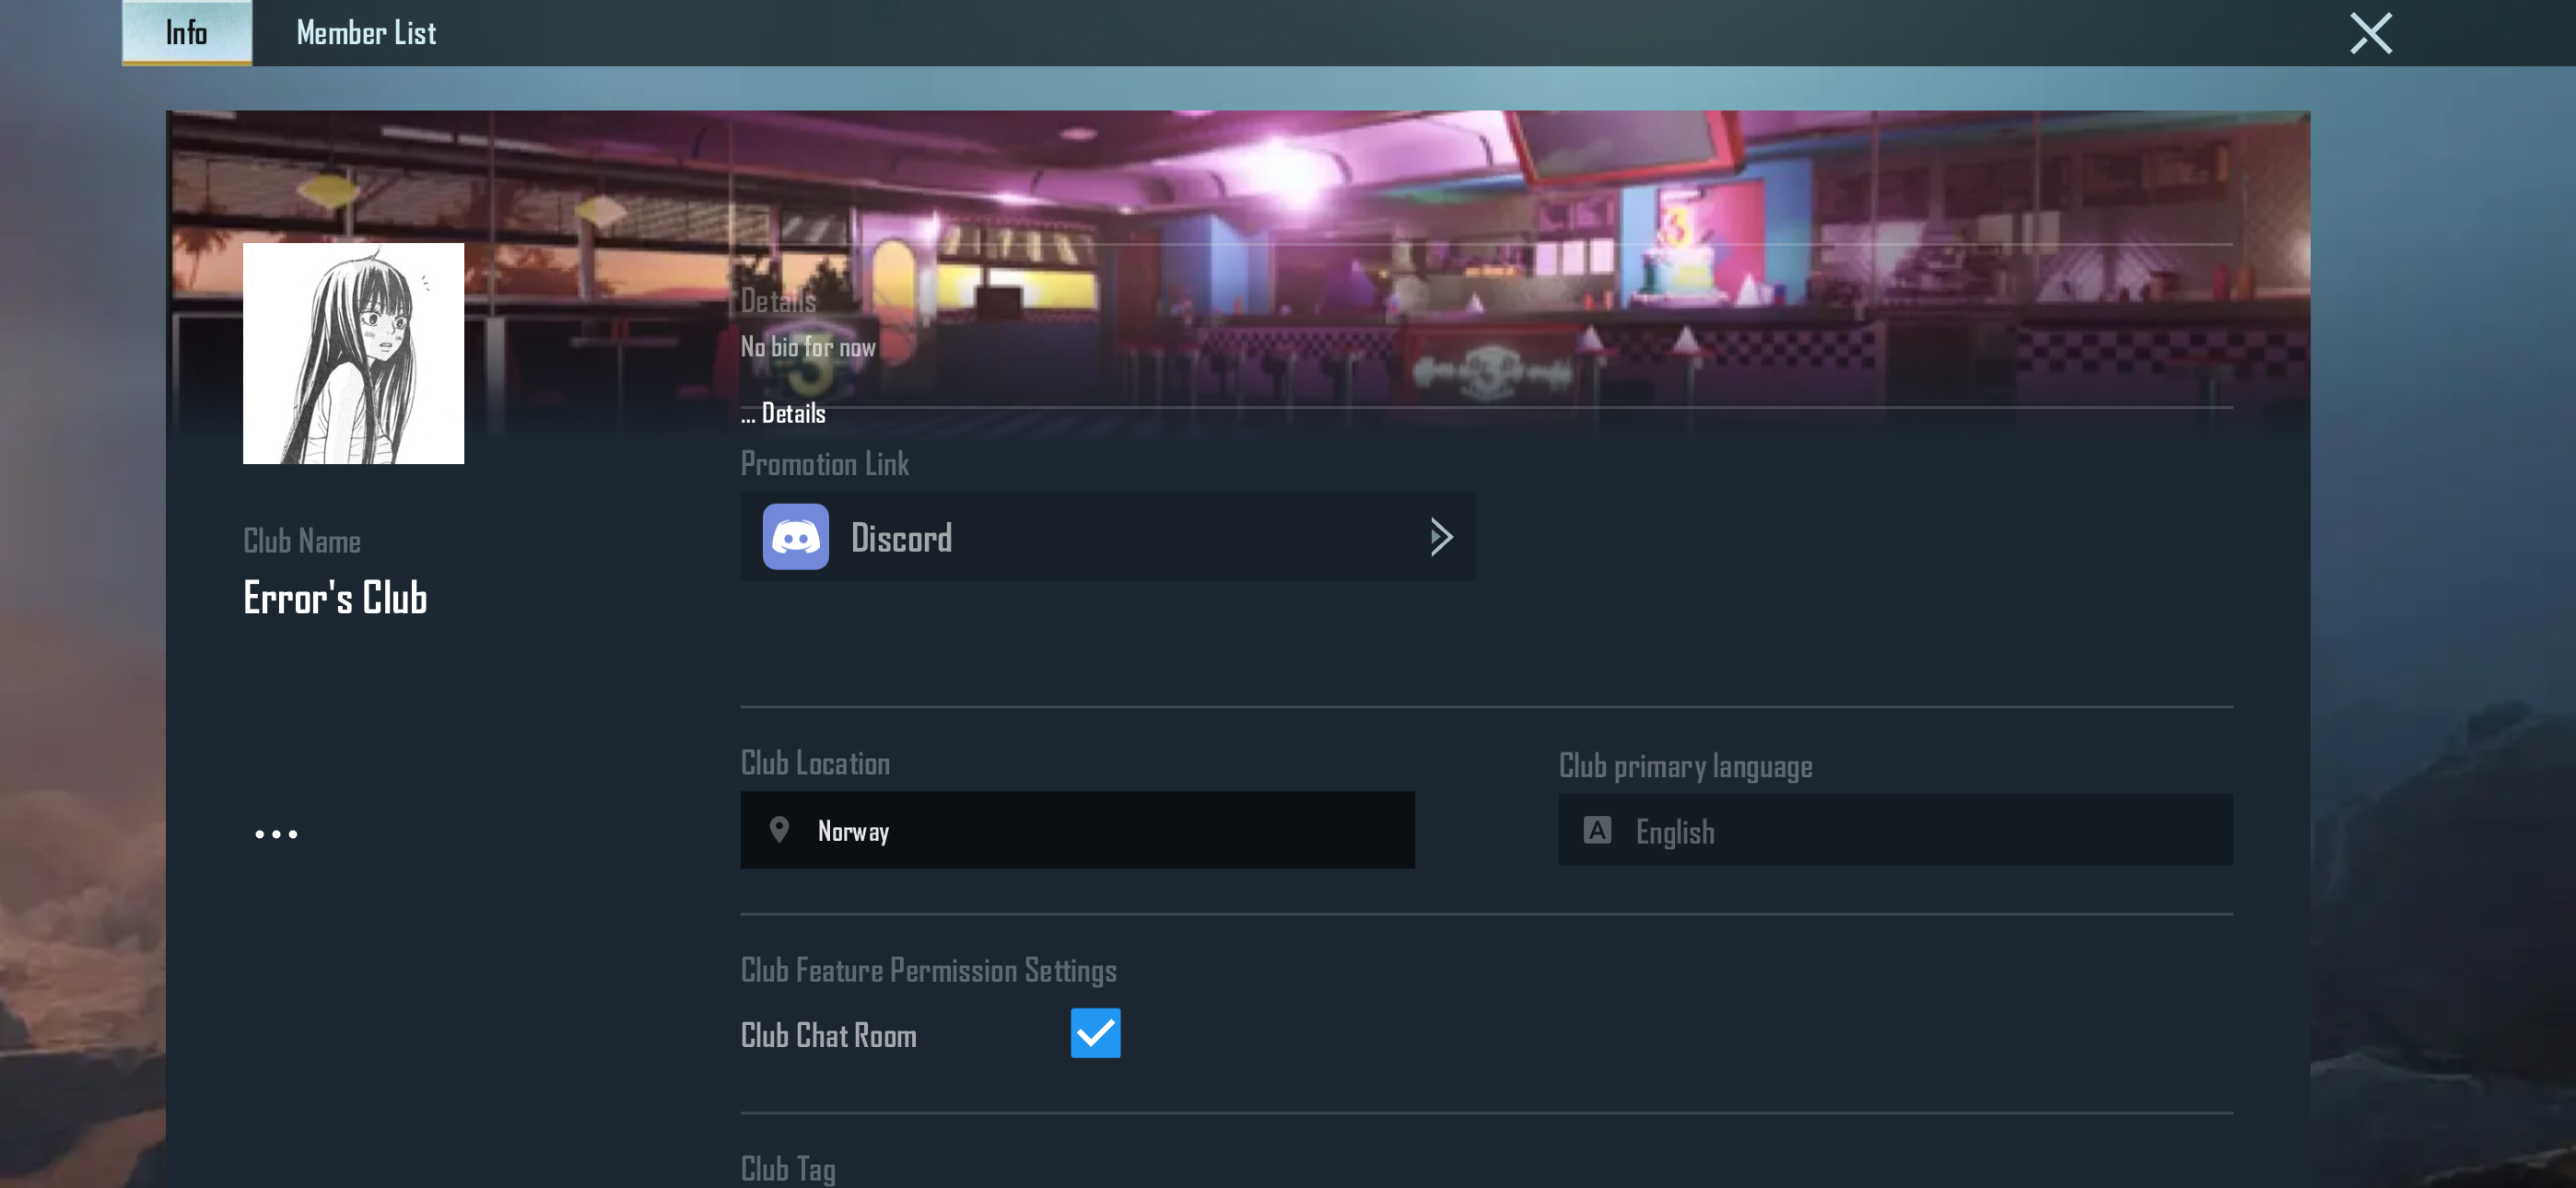Switch to the Member List tab
The image size is (2576, 1188).
pos(366,33)
